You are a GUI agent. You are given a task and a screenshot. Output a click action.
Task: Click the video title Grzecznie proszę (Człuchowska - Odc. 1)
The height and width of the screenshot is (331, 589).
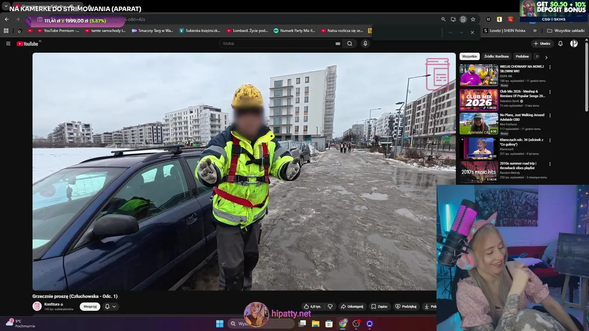point(75,297)
